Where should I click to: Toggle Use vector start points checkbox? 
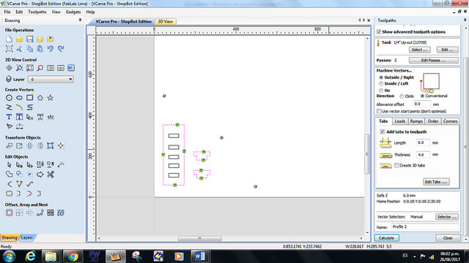click(x=379, y=111)
